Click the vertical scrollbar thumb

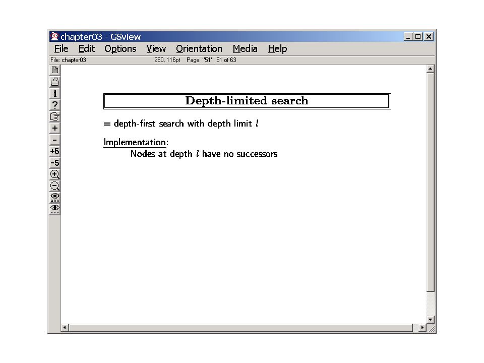tap(430, 182)
